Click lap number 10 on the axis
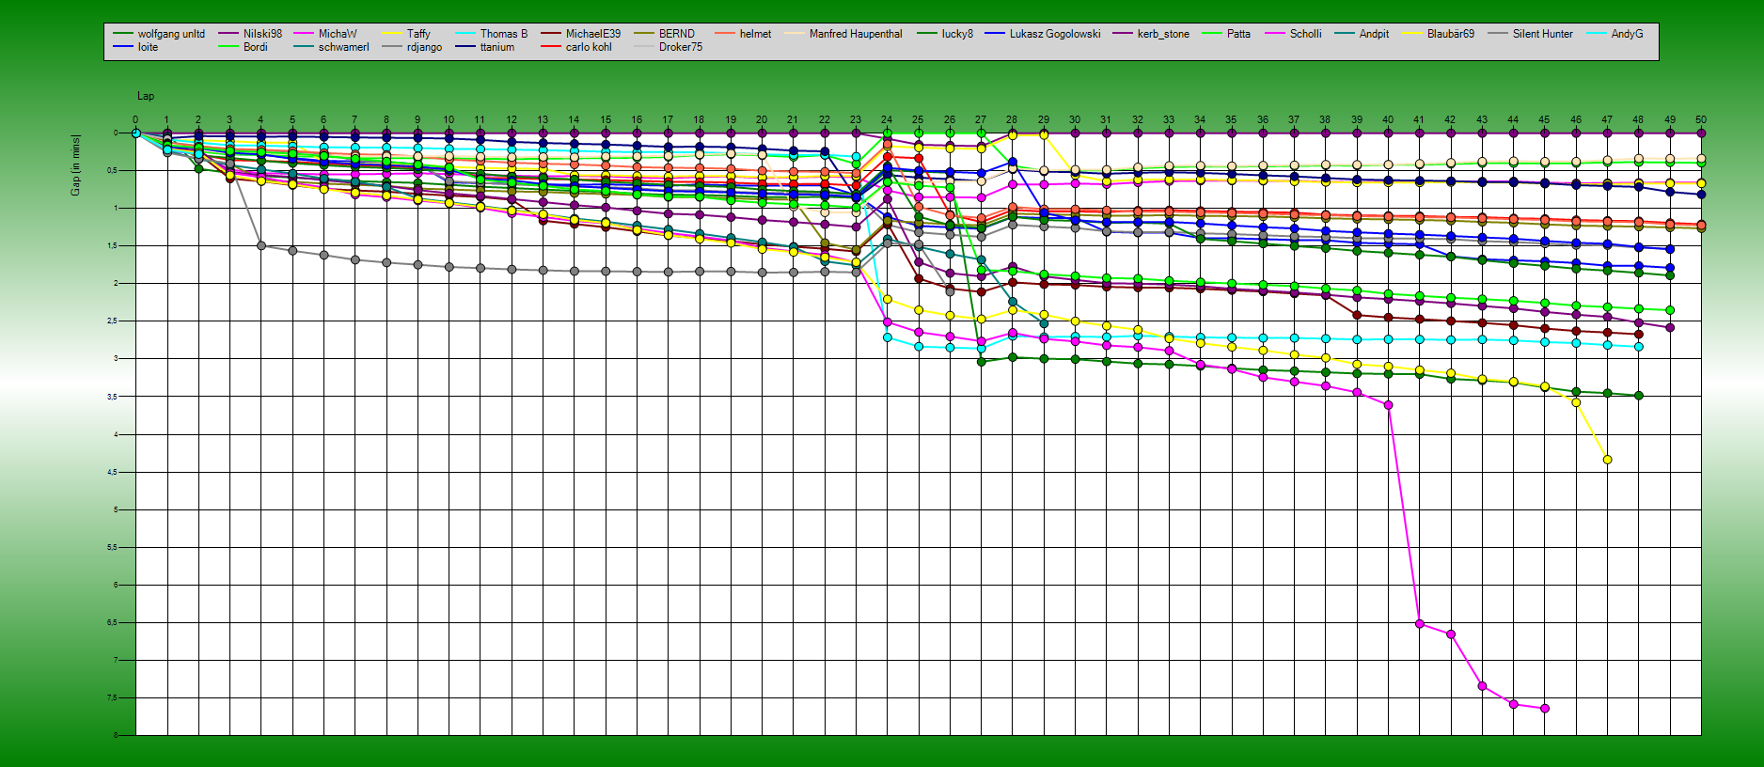Viewport: 1764px width, 767px height. point(449,120)
